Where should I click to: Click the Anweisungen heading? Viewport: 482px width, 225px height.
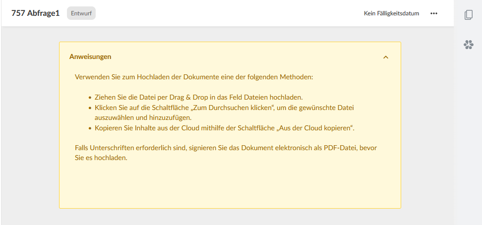point(90,57)
